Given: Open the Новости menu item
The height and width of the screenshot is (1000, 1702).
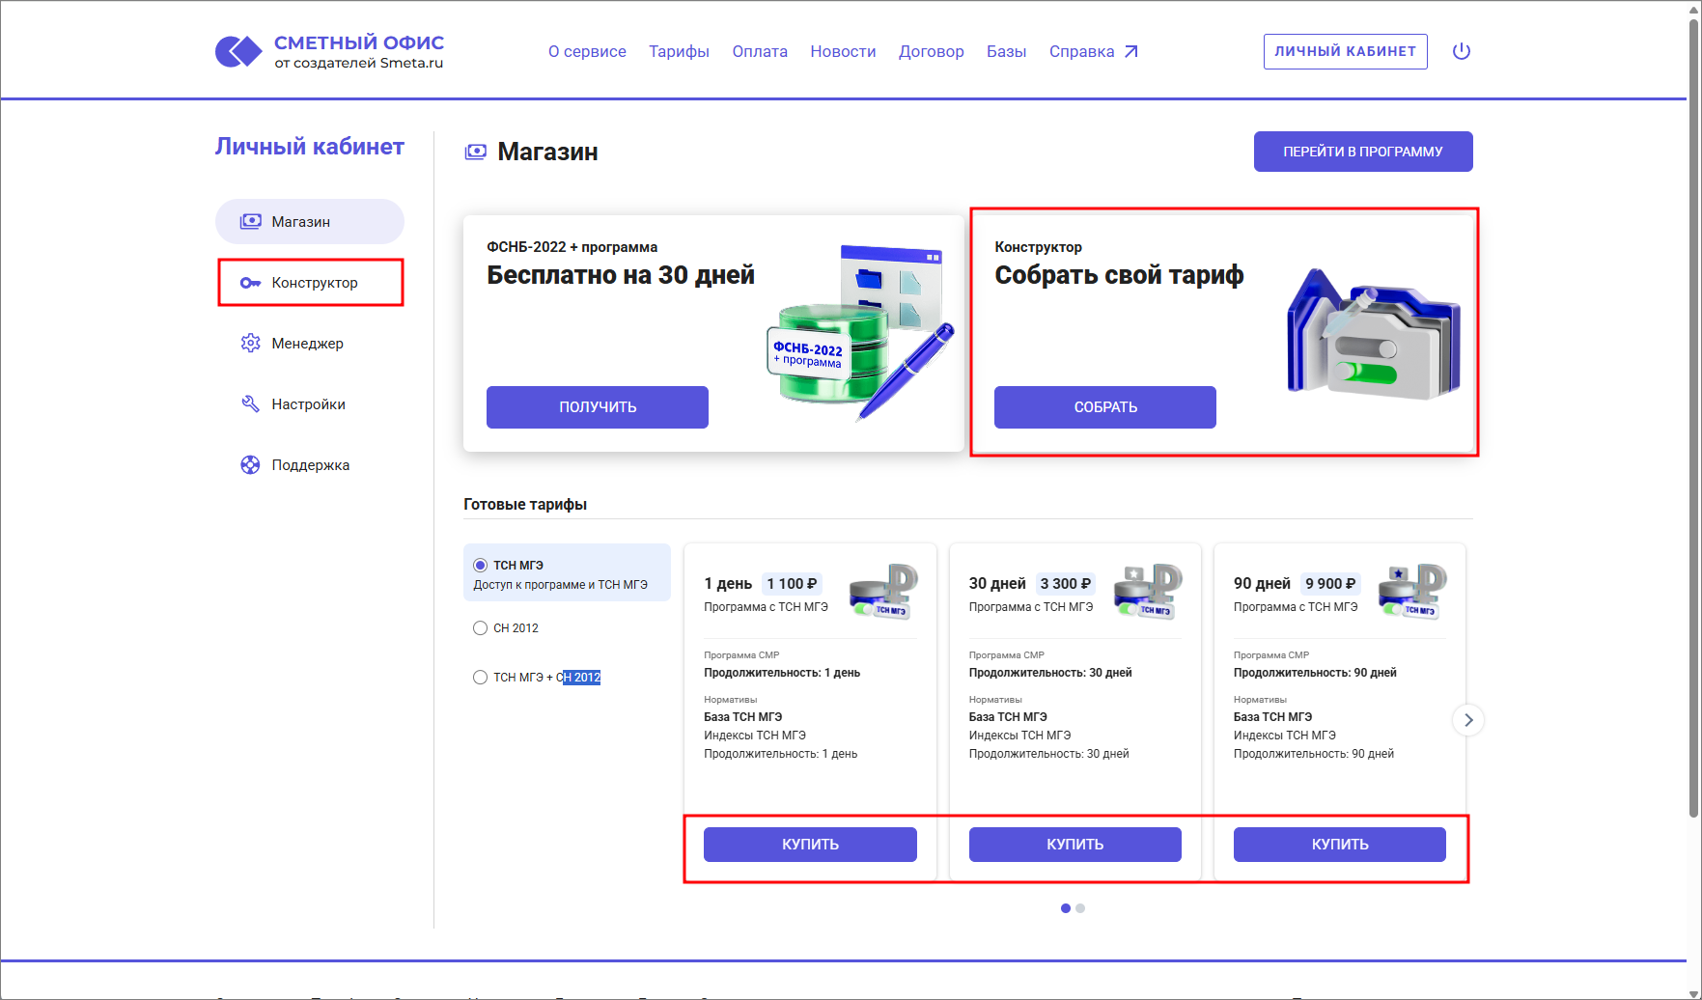Looking at the screenshot, I should (x=843, y=52).
